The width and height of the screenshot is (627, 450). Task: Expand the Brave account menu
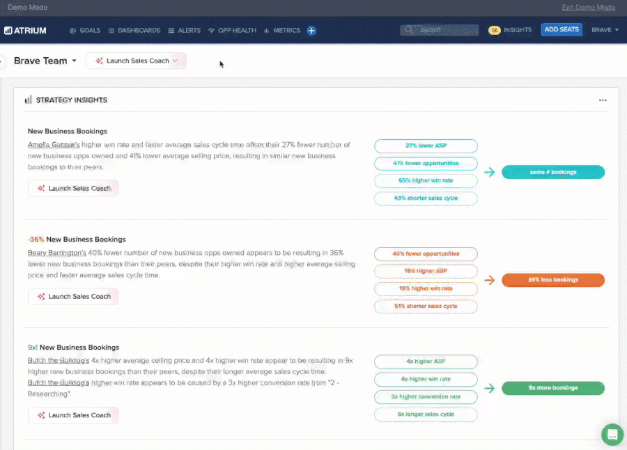coord(605,30)
